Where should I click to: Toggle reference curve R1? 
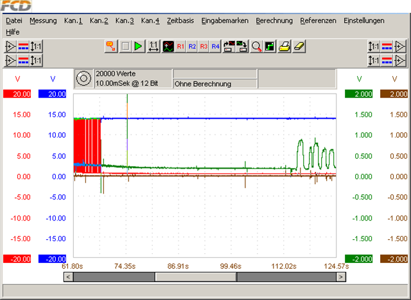(x=180, y=47)
